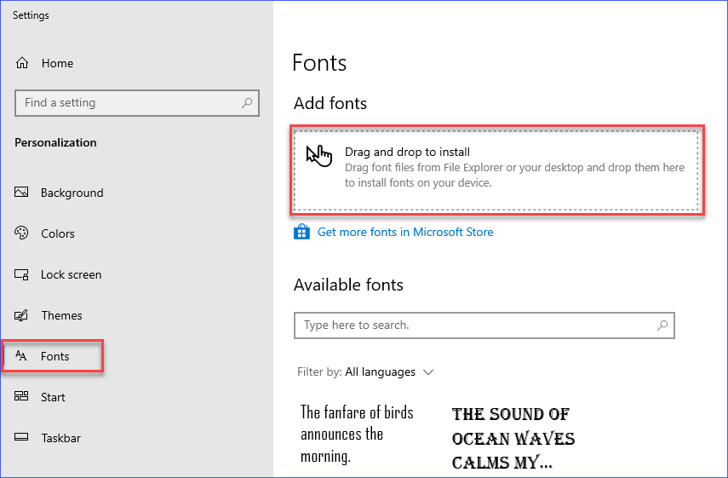This screenshot has width=728, height=478.
Task: Click the Background picture icon
Action: click(21, 192)
